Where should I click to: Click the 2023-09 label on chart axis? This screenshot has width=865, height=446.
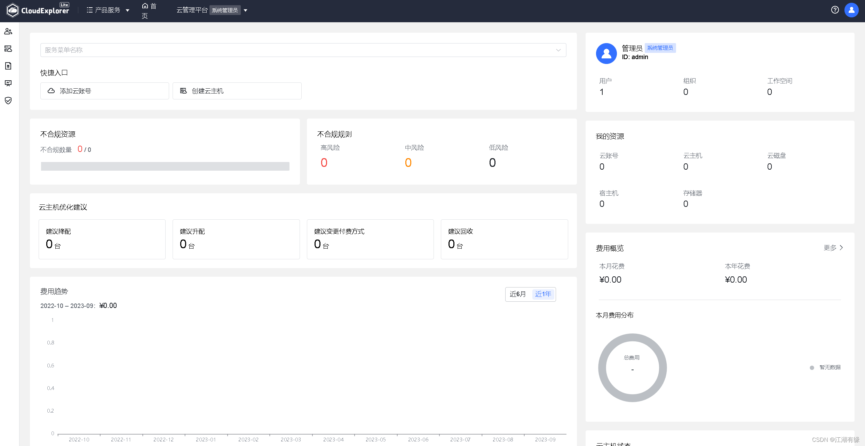tap(545, 440)
